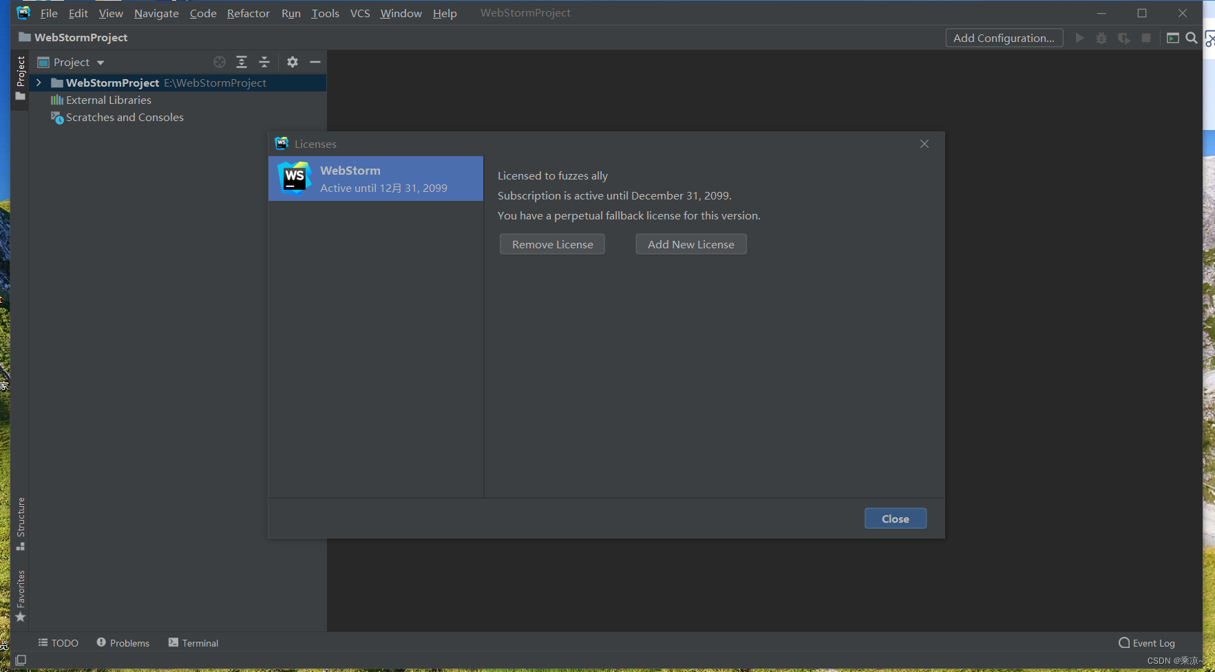This screenshot has height=672, width=1215.
Task: Click Run with Coverage icon
Action: click(x=1123, y=38)
